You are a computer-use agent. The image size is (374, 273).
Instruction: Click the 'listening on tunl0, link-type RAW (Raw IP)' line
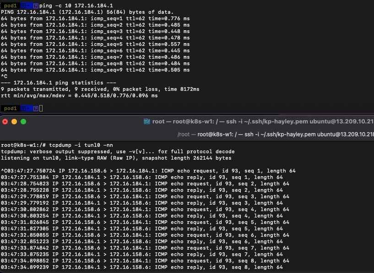point(116,158)
